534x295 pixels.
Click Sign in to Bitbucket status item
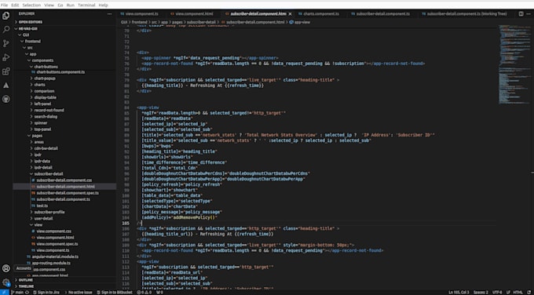pyautogui.click(x=115, y=293)
